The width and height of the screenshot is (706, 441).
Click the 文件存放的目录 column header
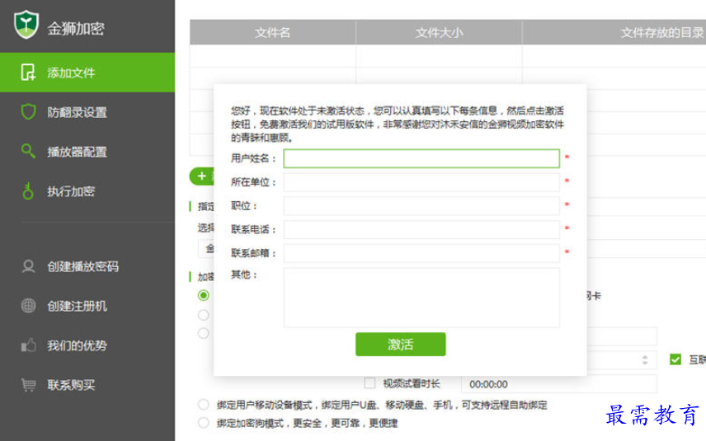pos(661,32)
